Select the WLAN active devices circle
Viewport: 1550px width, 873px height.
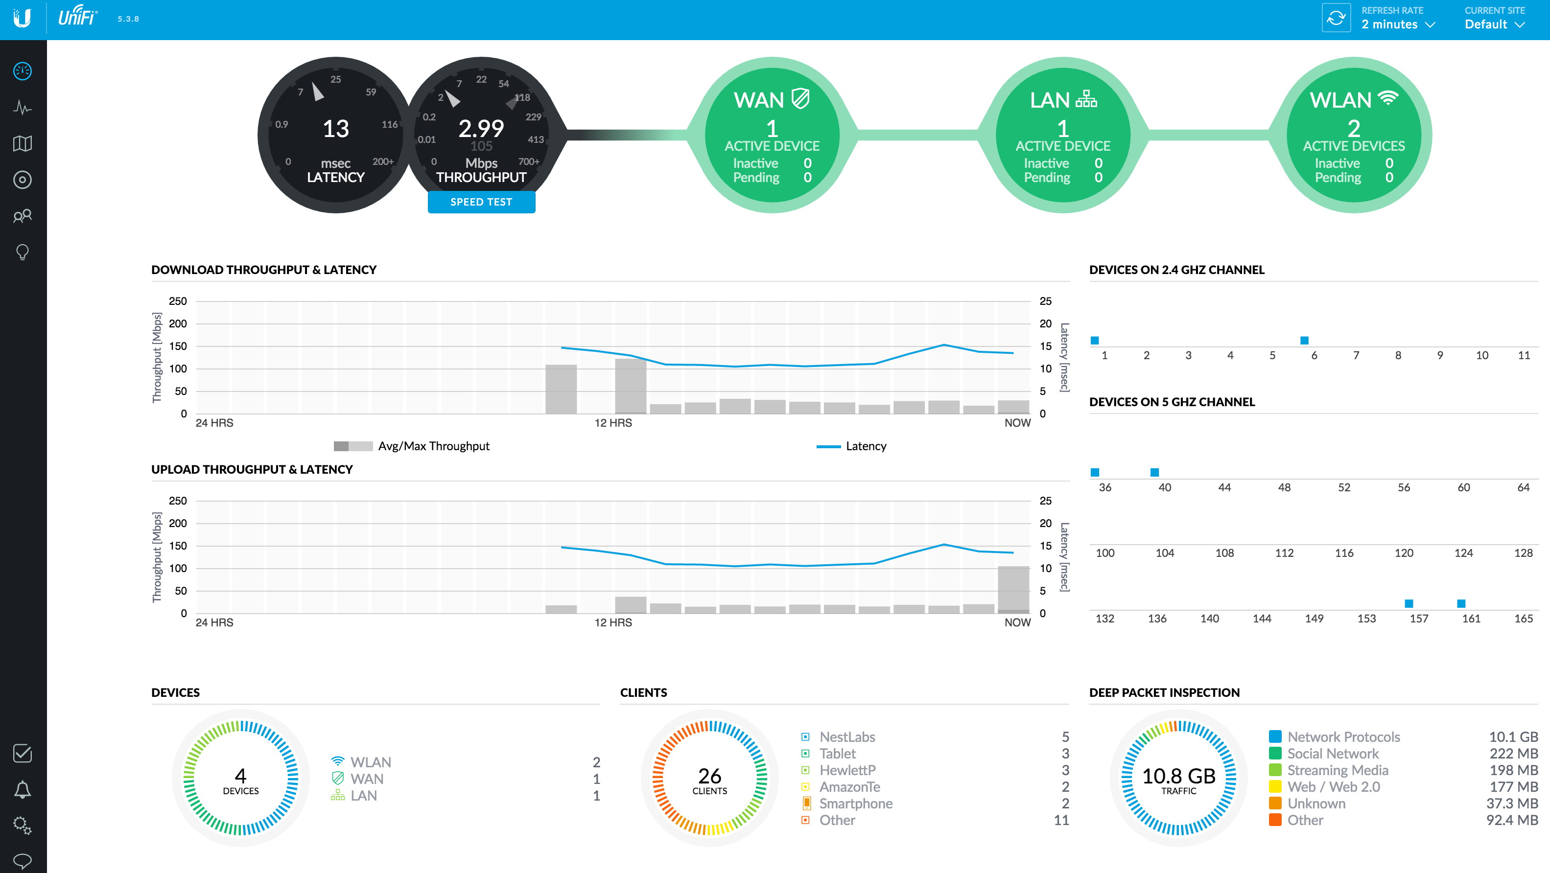(x=1353, y=135)
